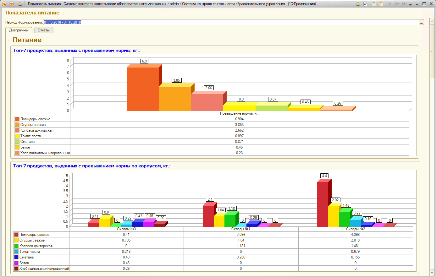Click the Период формирования date field
The width and height of the screenshot is (436, 277).
point(231,22)
